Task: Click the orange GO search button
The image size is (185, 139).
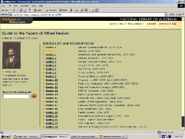Action: coord(34,96)
